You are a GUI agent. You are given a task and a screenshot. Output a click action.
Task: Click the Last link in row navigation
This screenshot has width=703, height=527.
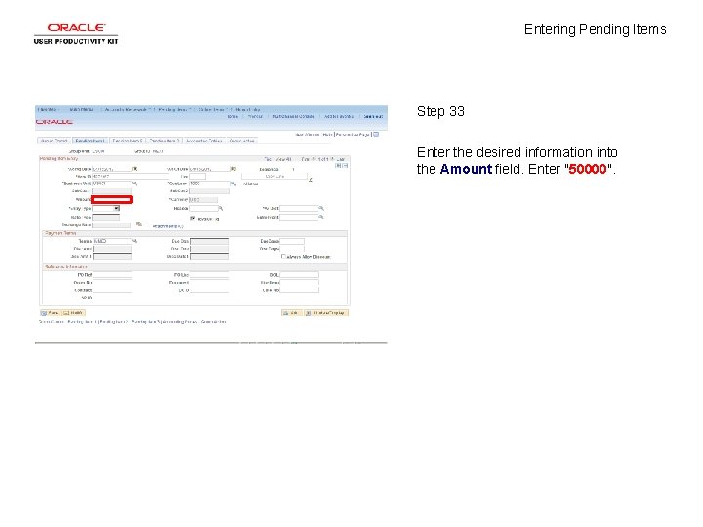(341, 159)
